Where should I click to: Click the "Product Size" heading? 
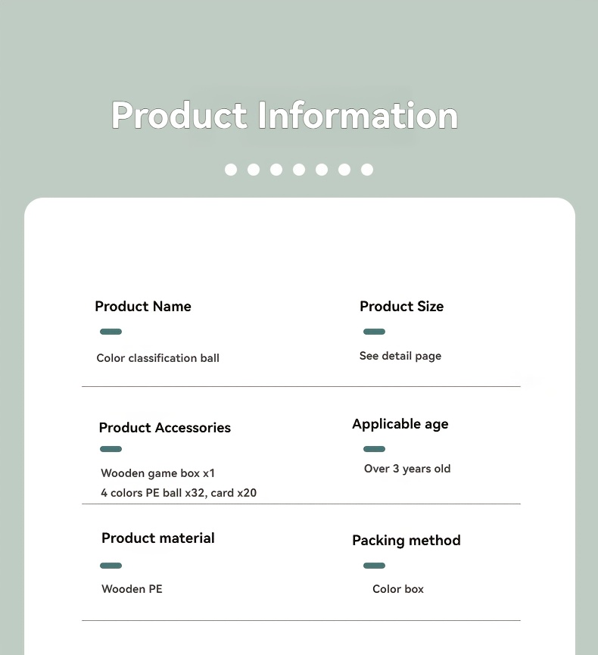(x=401, y=307)
